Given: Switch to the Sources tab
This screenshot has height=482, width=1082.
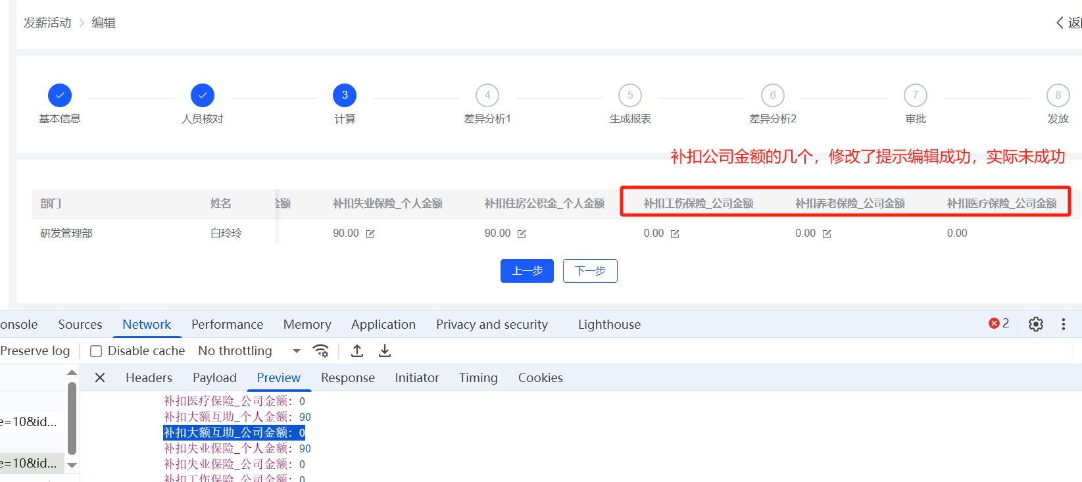Looking at the screenshot, I should [x=80, y=324].
